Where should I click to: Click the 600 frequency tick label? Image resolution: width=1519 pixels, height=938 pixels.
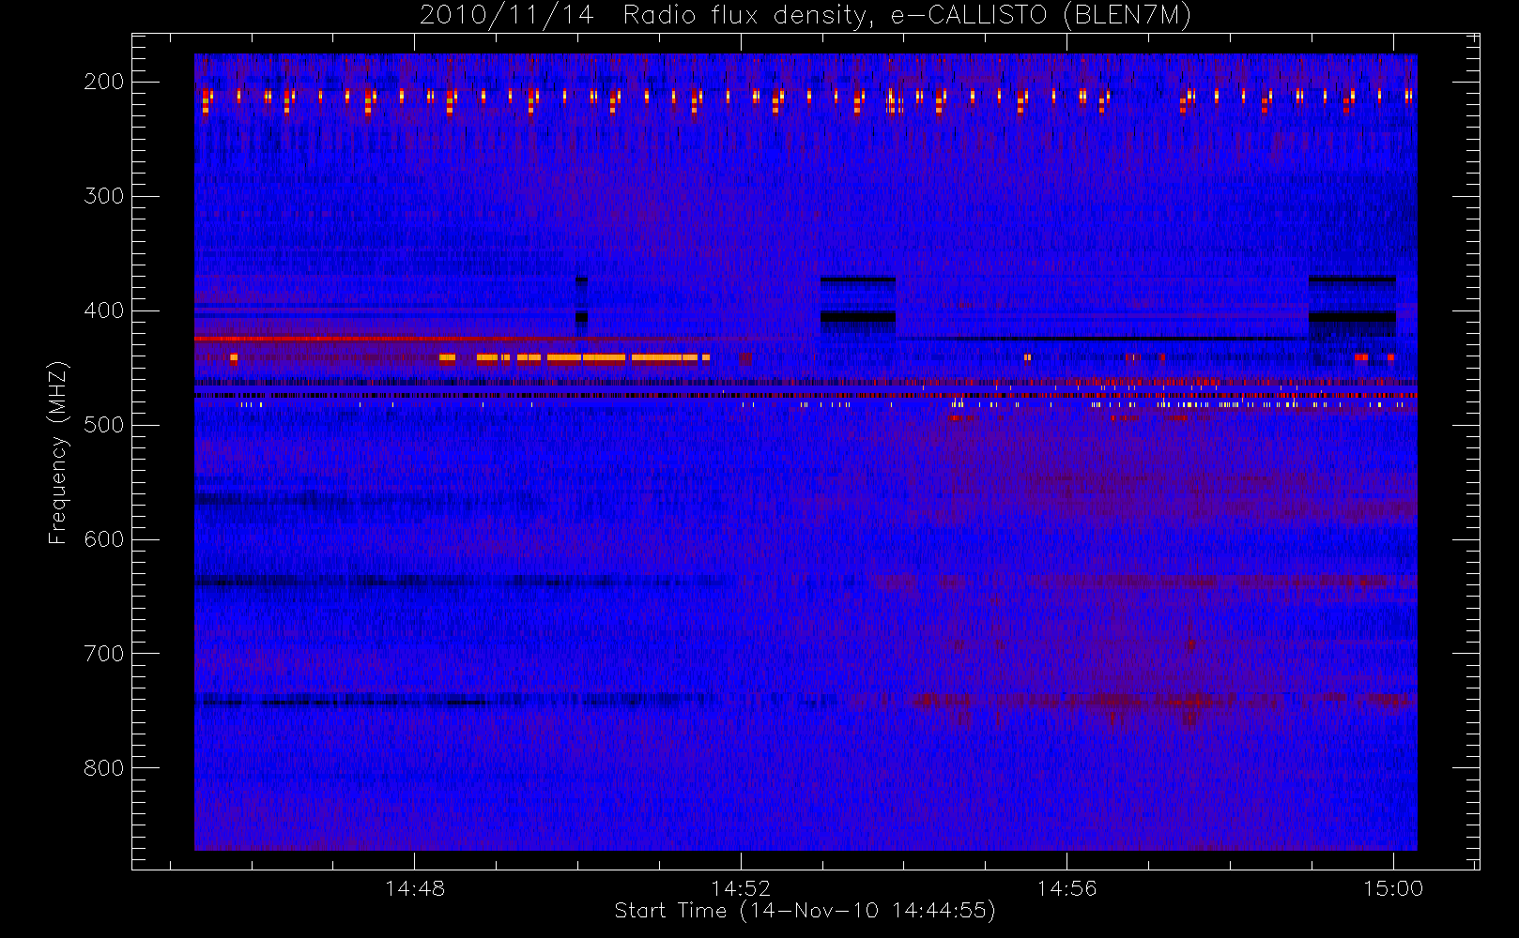tap(104, 539)
